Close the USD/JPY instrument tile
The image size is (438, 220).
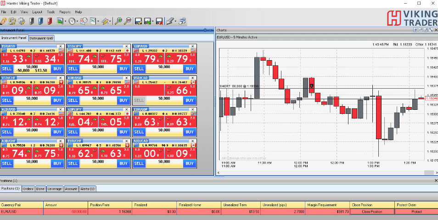(x=127, y=46)
